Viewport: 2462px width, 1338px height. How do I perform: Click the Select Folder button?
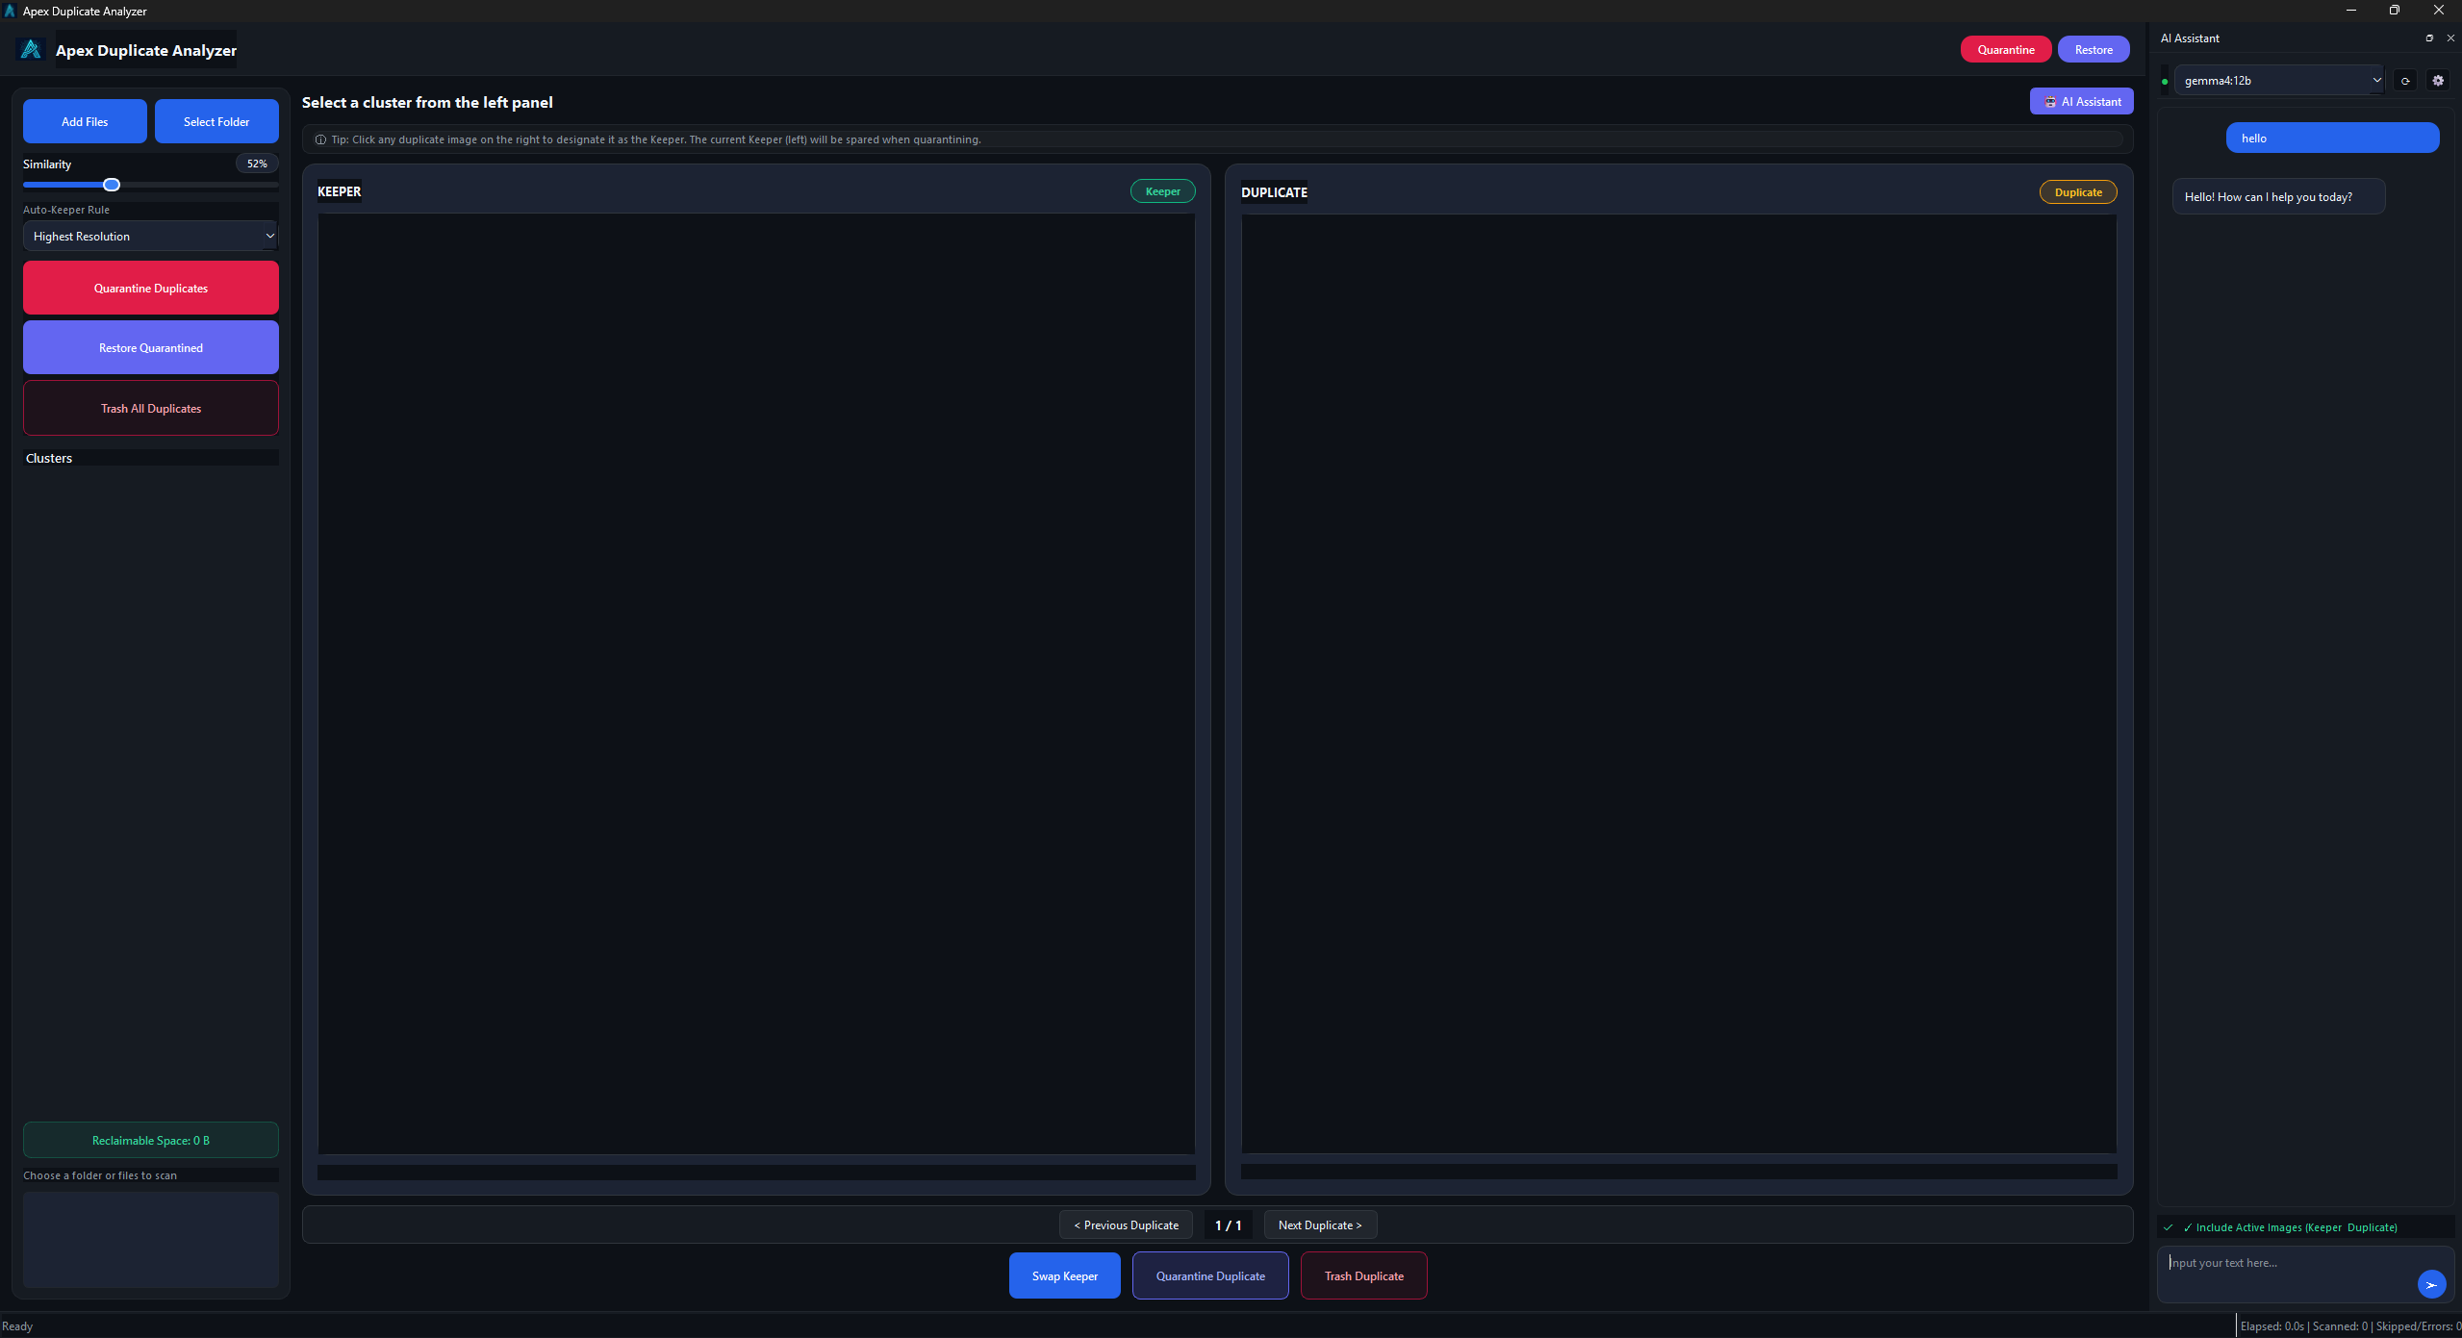click(x=216, y=121)
